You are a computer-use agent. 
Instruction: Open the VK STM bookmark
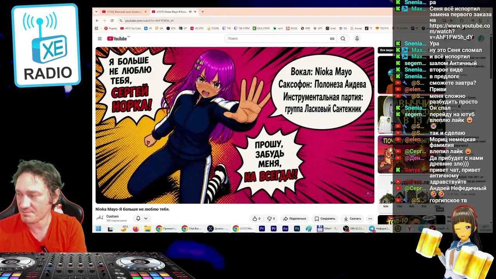point(196,28)
